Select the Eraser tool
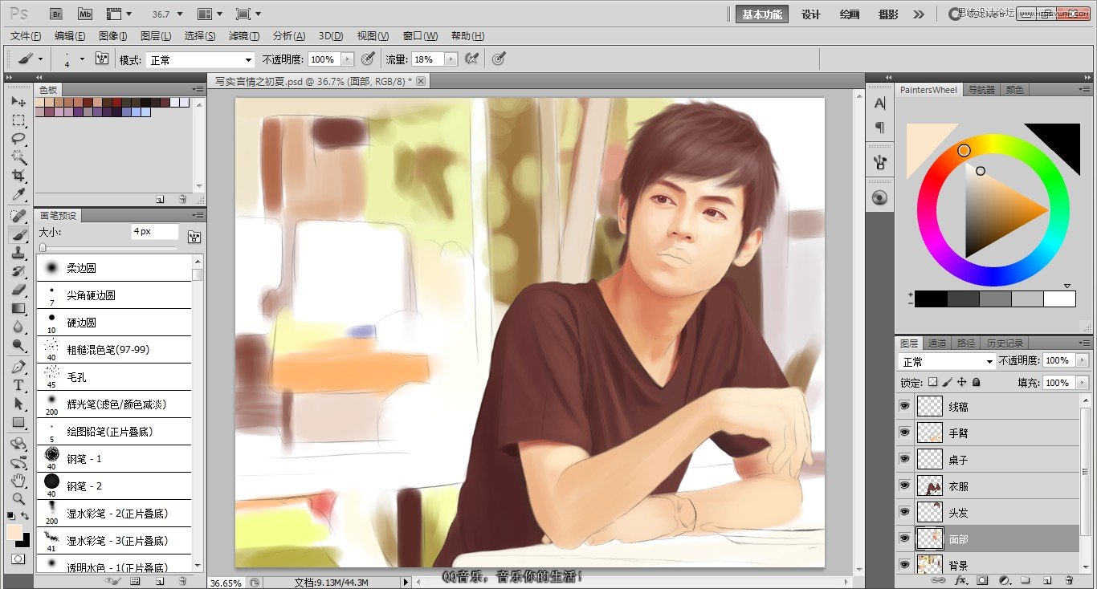Viewport: 1097px width, 589px height. pyautogui.click(x=18, y=290)
